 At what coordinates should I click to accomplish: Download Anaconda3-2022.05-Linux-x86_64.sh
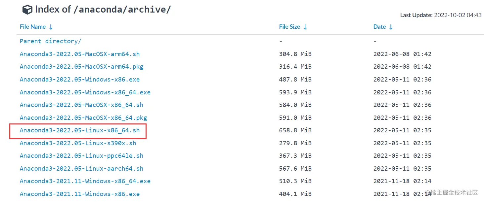(x=80, y=130)
